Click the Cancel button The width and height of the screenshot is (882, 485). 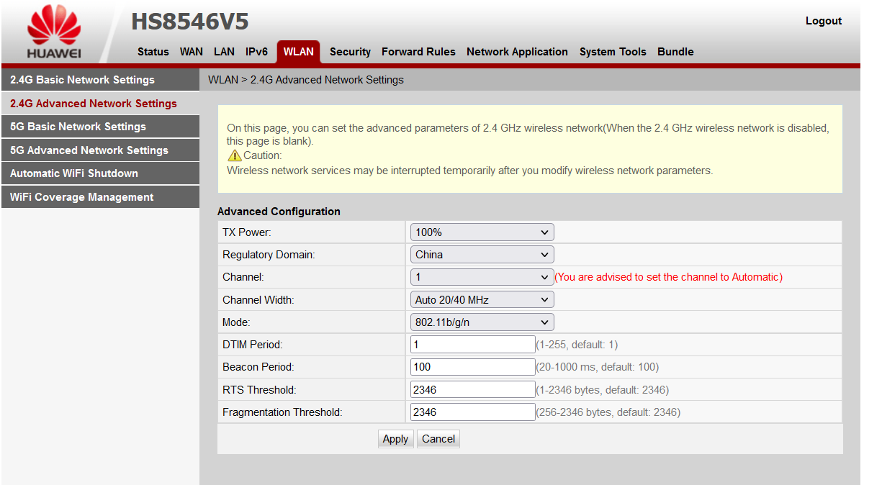pyautogui.click(x=438, y=438)
